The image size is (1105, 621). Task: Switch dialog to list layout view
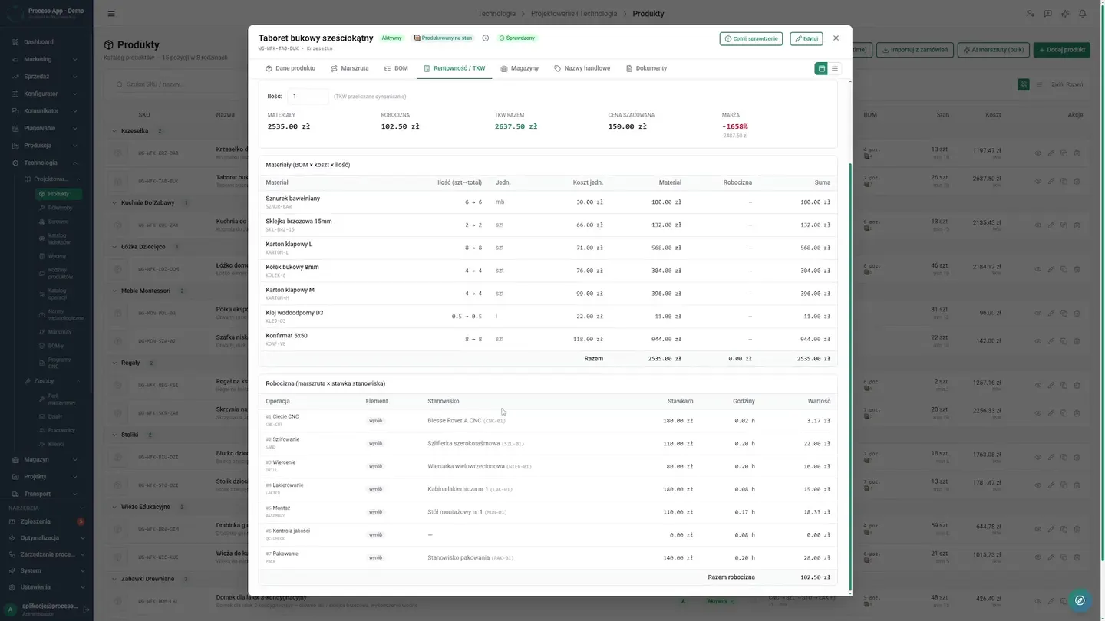835,68
